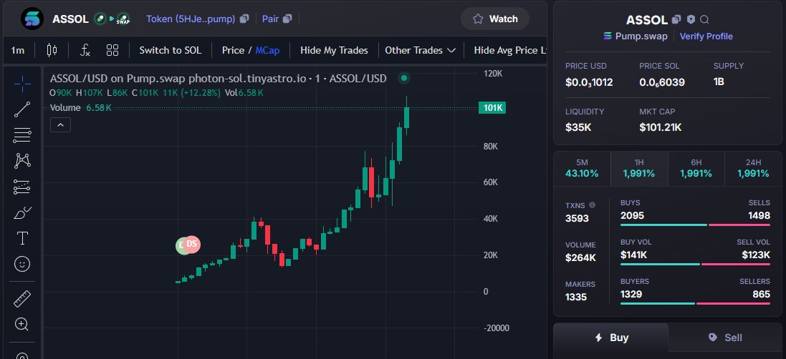Click the LIQUIDITY value $35K
Screen dimensions: 786x359
(578, 127)
